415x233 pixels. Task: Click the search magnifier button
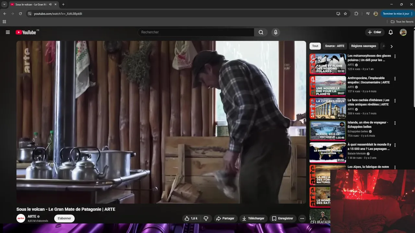(261, 32)
